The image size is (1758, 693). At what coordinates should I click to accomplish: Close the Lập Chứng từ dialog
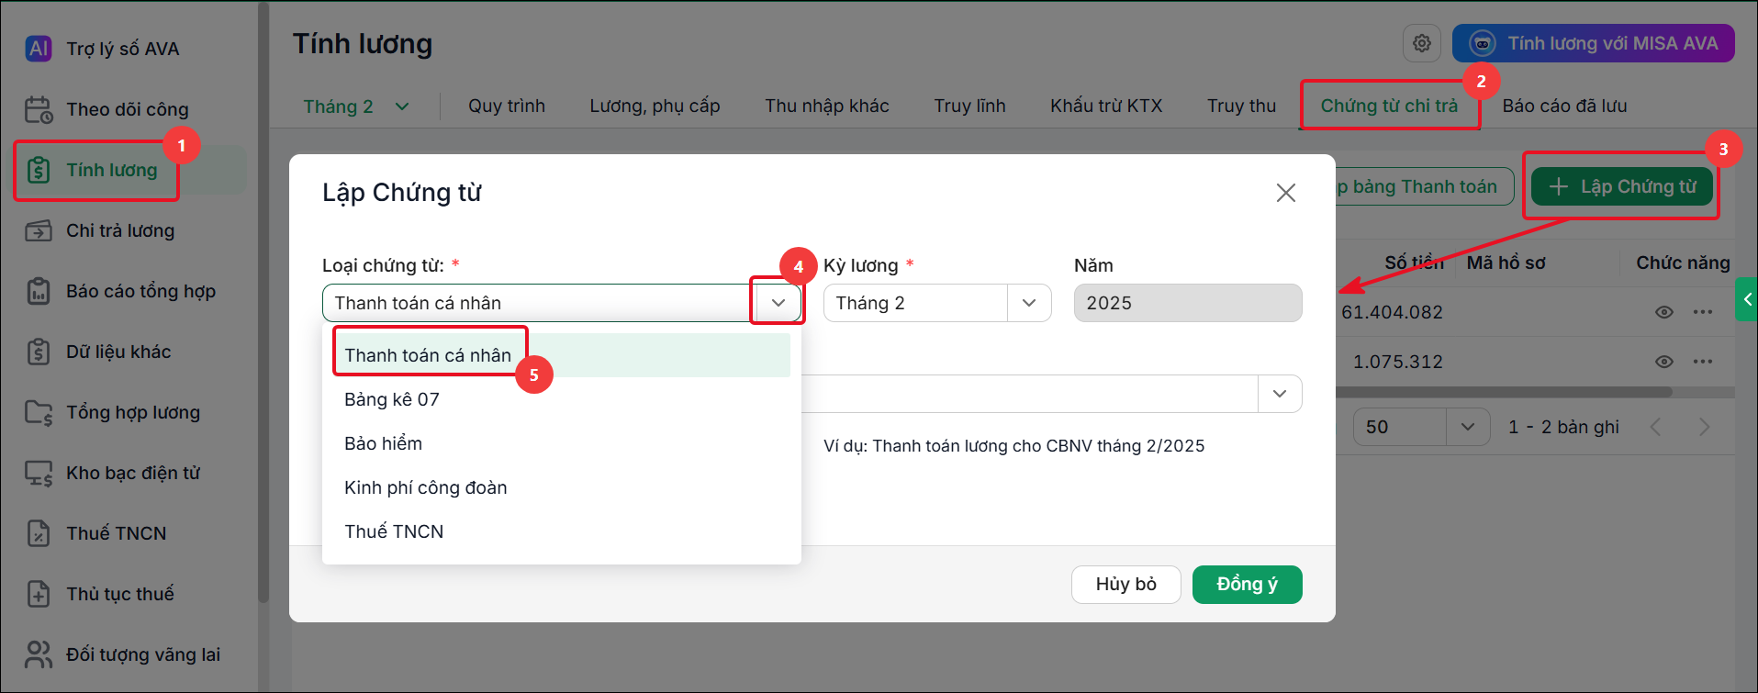[1285, 193]
